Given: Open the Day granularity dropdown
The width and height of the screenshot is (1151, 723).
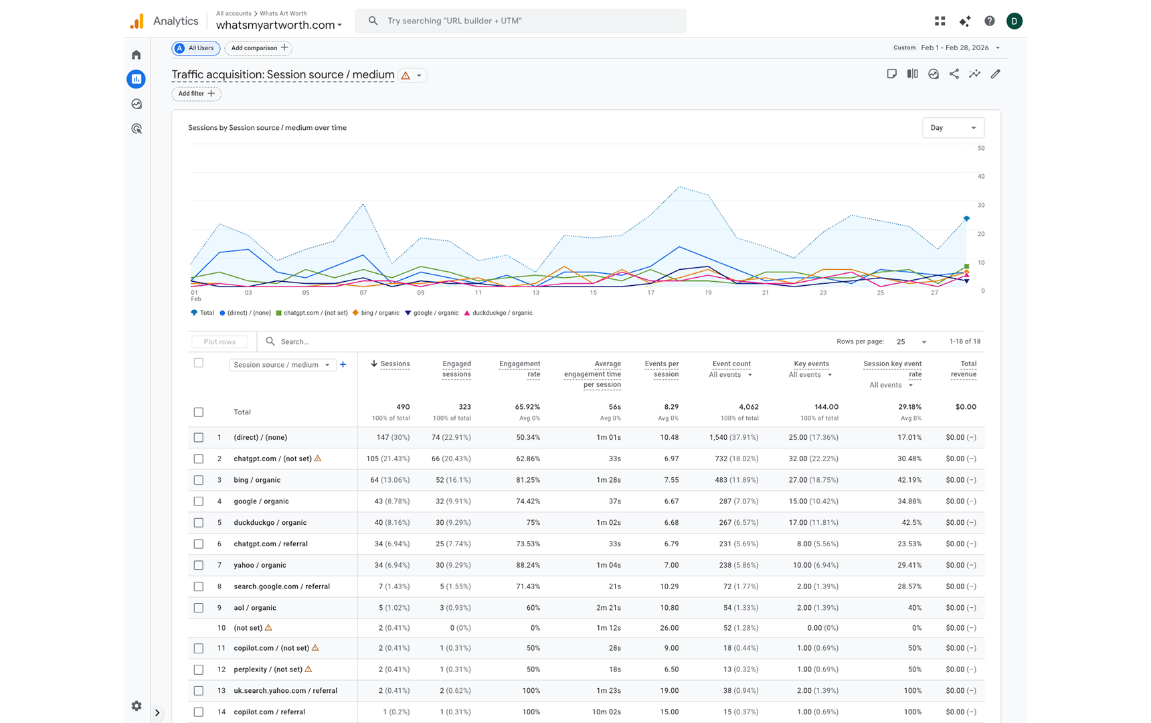Looking at the screenshot, I should 953,127.
